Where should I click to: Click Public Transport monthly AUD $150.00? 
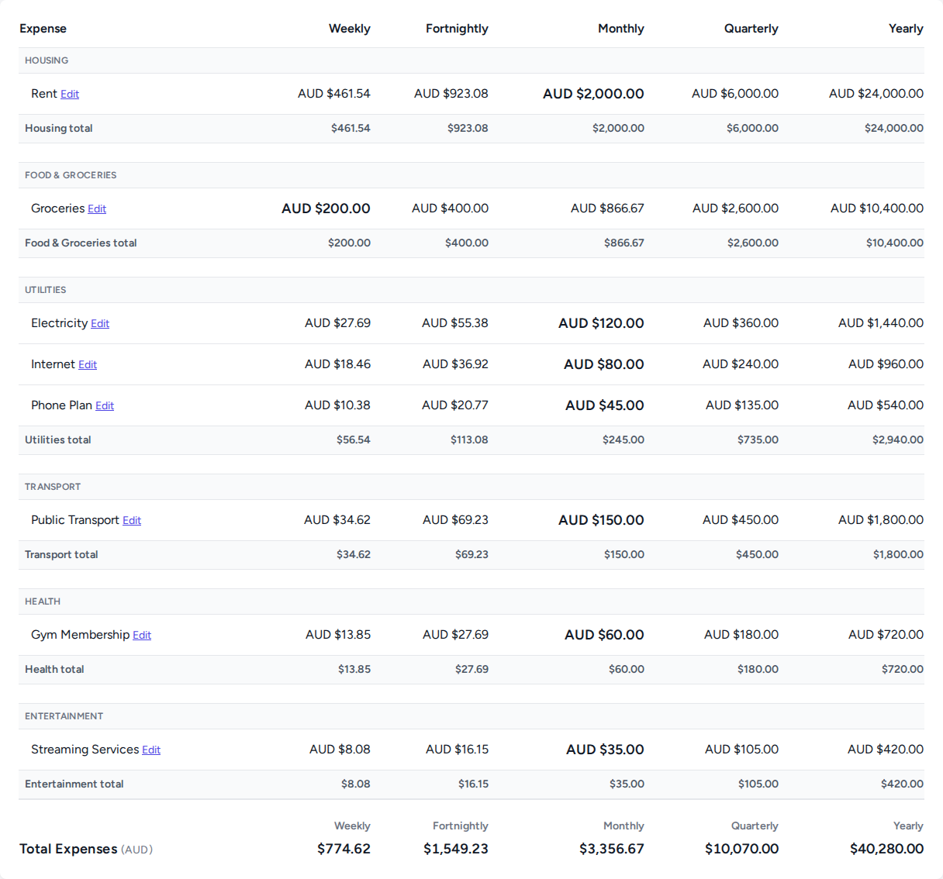click(601, 520)
